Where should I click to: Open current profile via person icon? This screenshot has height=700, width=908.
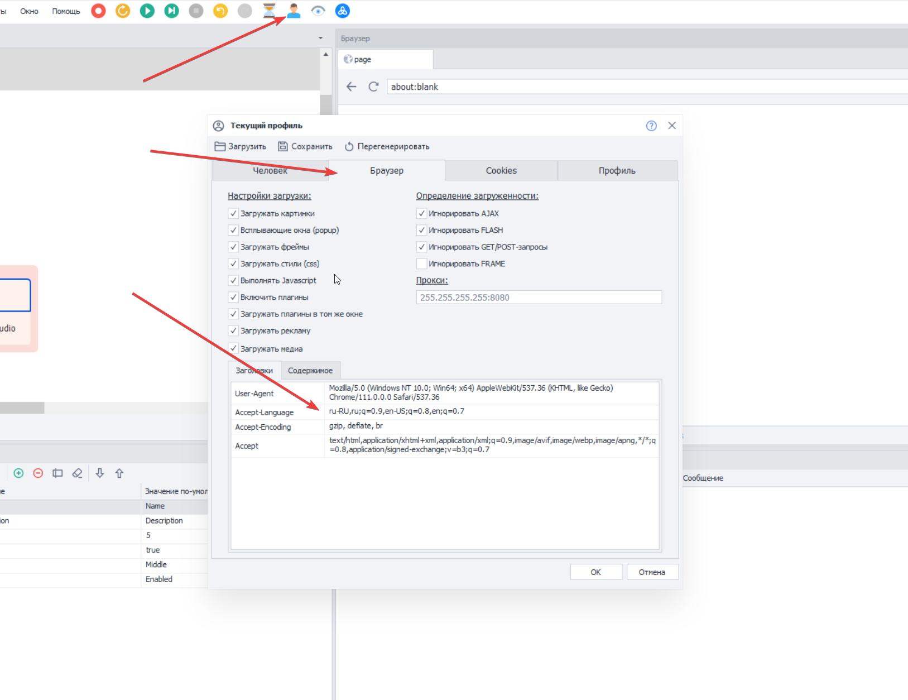pyautogui.click(x=294, y=11)
